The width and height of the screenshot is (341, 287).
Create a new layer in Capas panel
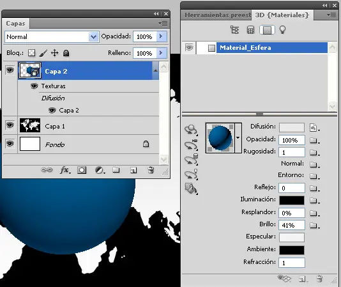click(133, 170)
